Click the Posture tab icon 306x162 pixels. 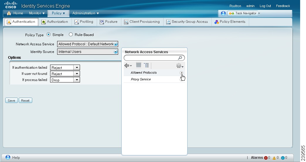[102, 22]
